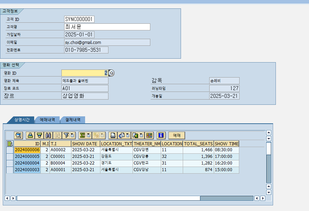Sort the grid in ascending order
Screen dimensions: 309x211
[x=30, y=136]
